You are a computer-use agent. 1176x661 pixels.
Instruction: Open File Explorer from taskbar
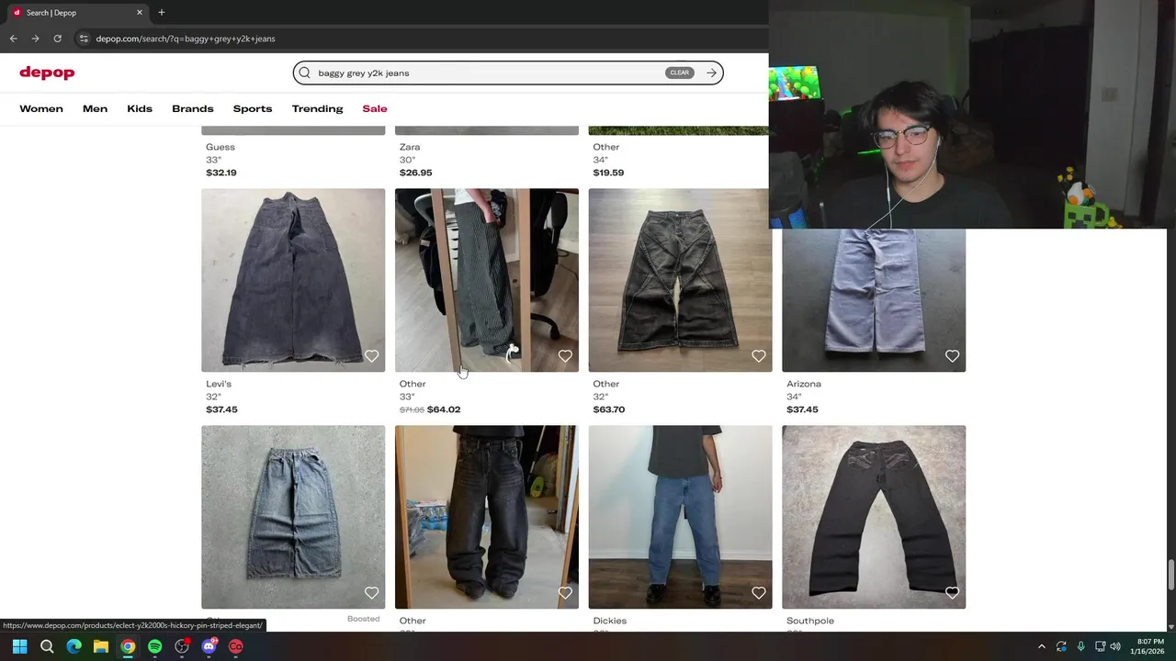[x=101, y=646]
